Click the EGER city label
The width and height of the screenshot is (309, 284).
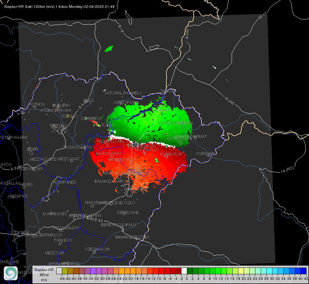33,149
